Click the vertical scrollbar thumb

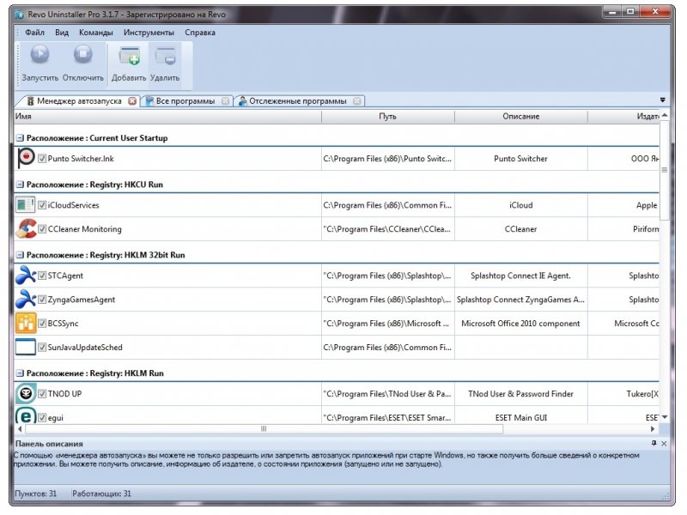tap(664, 170)
